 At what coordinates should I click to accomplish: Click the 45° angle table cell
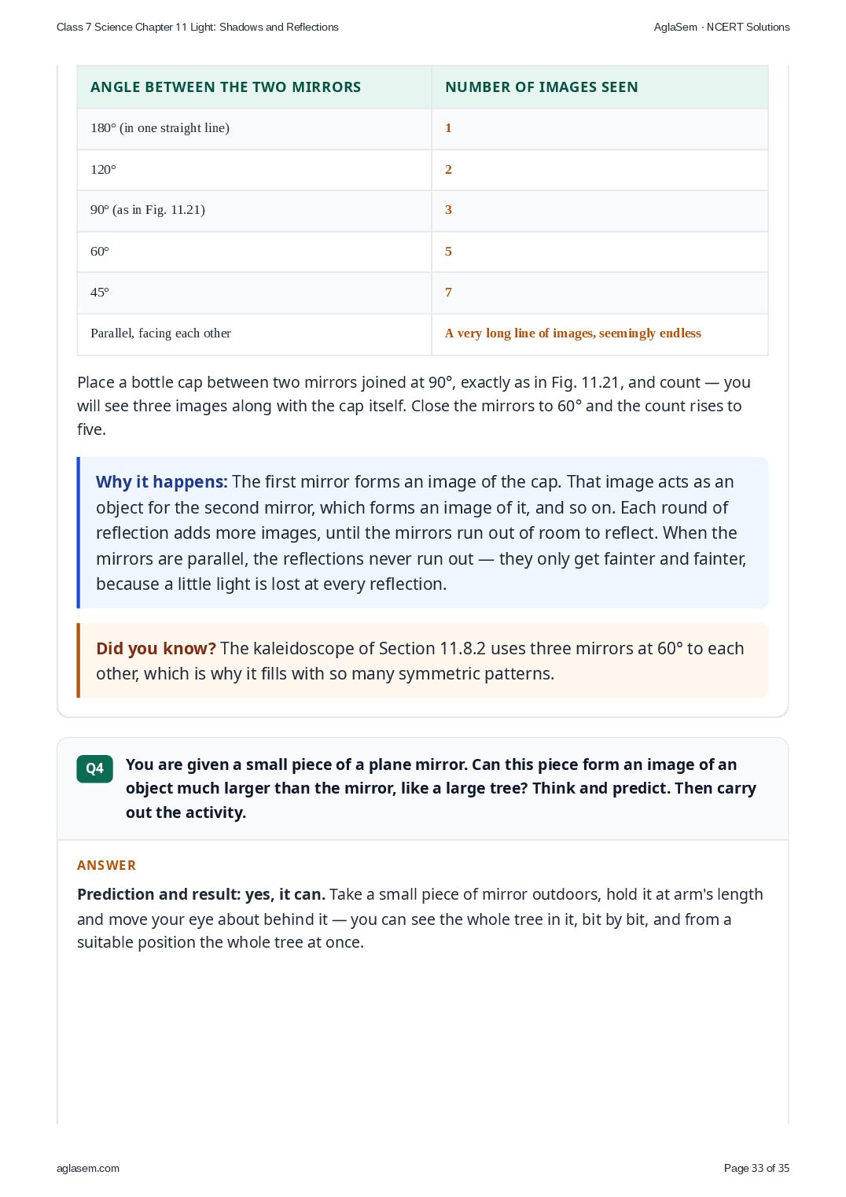tap(254, 293)
